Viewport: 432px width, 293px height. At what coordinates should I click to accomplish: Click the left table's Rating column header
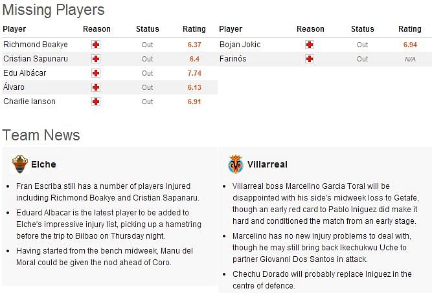[x=194, y=29]
